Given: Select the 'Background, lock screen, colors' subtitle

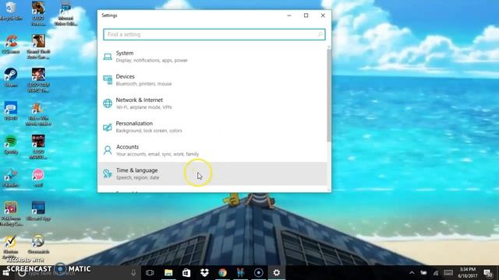Looking at the screenshot, I should (149, 131).
